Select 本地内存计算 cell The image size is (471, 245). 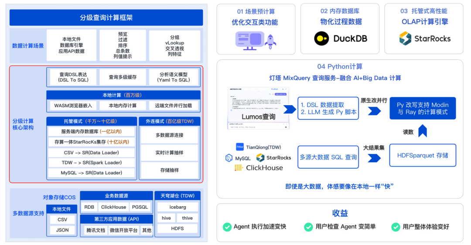pos(123,105)
